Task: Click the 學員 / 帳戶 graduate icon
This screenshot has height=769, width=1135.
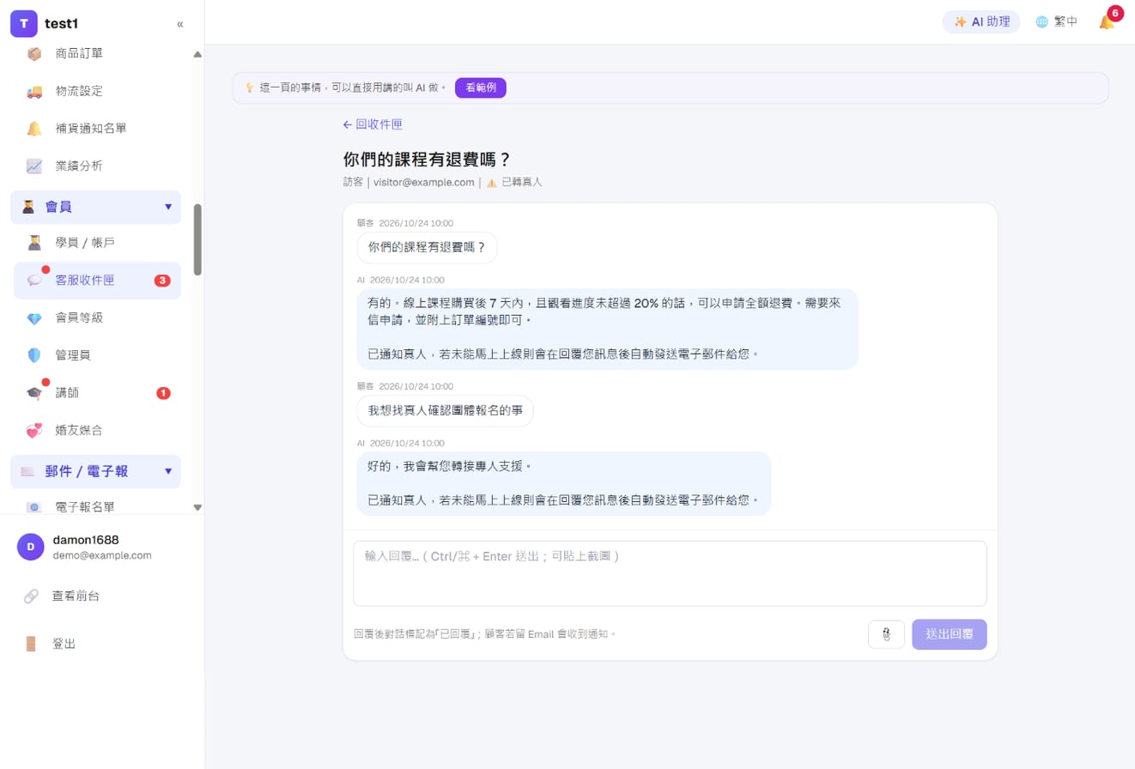Action: pos(34,243)
